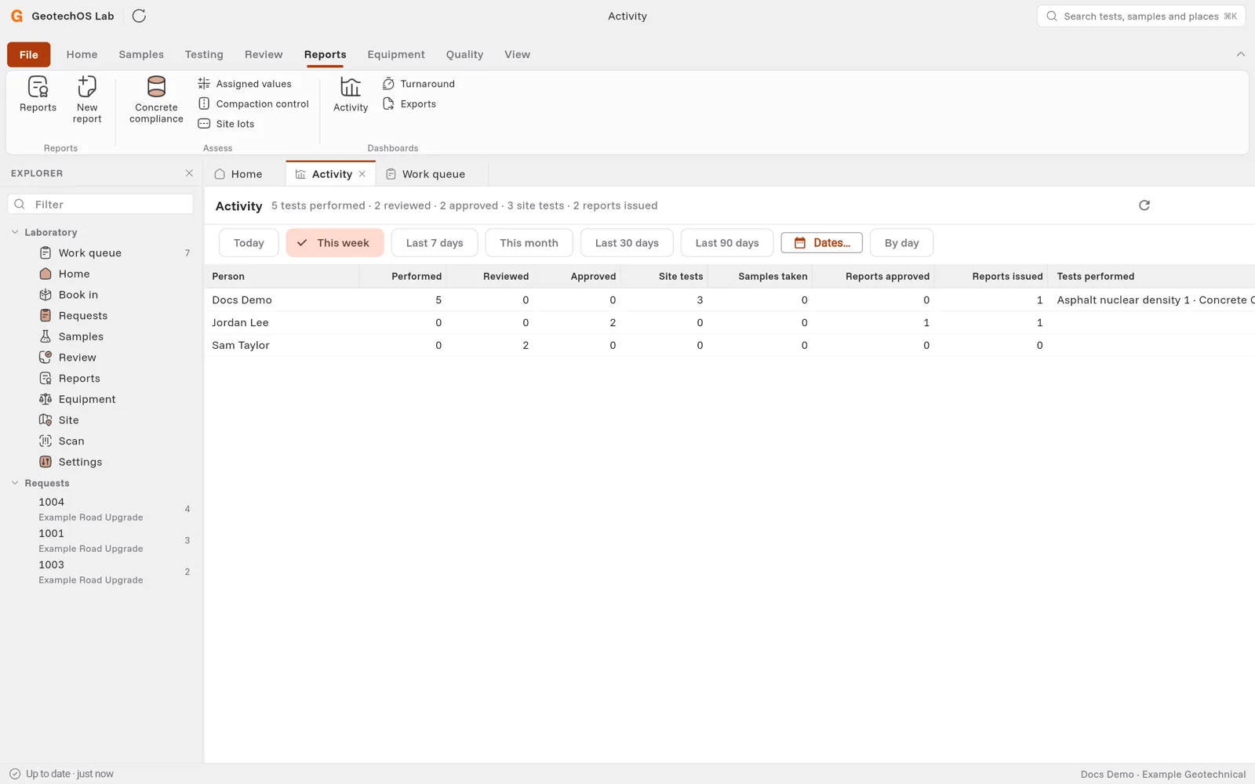1255x784 pixels.
Task: Toggle the By day breakdown
Action: 901,243
